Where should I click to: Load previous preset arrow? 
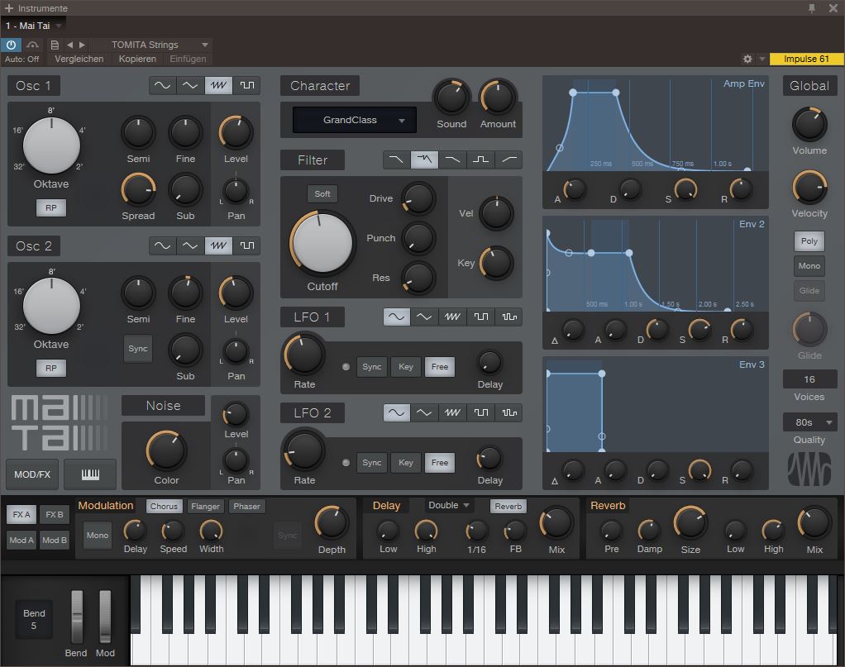69,45
